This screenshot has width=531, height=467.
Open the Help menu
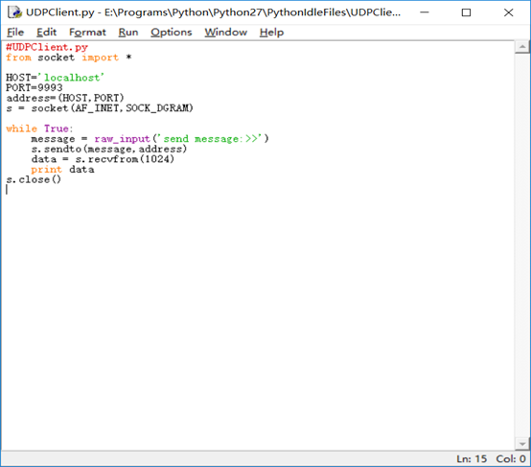pyautogui.click(x=271, y=33)
